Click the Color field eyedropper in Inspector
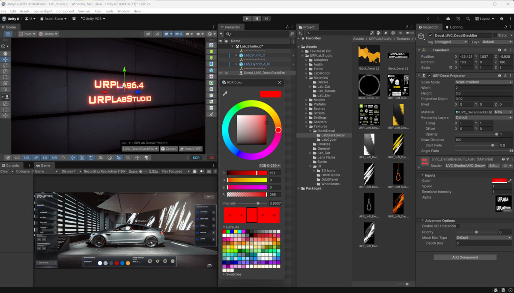Viewport: 514px width, 293px height. 510,181
